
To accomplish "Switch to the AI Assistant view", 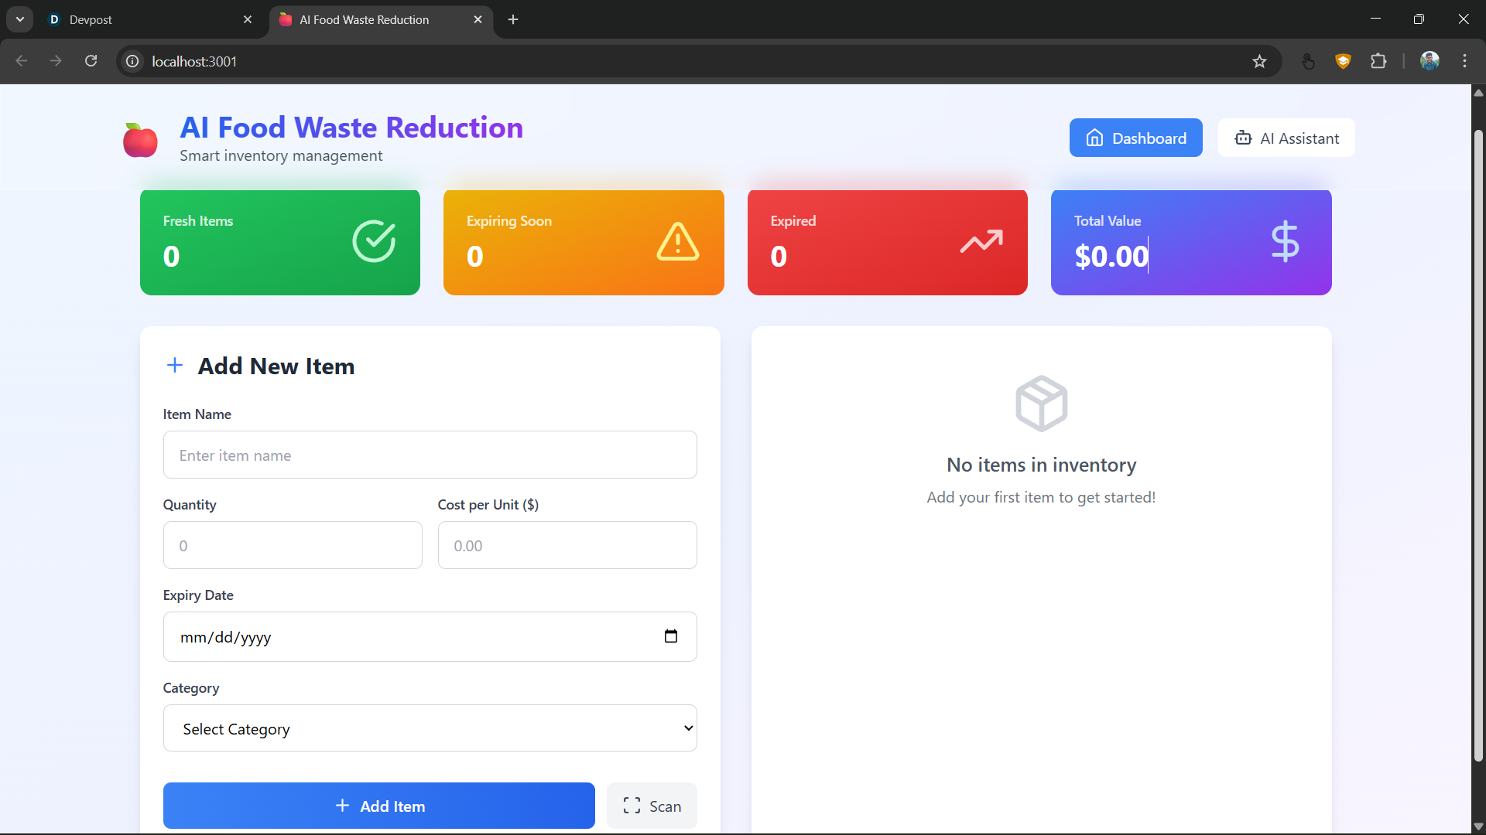I will click(1286, 138).
